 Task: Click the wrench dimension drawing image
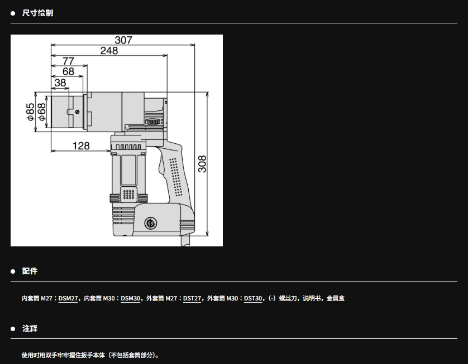click(x=116, y=140)
